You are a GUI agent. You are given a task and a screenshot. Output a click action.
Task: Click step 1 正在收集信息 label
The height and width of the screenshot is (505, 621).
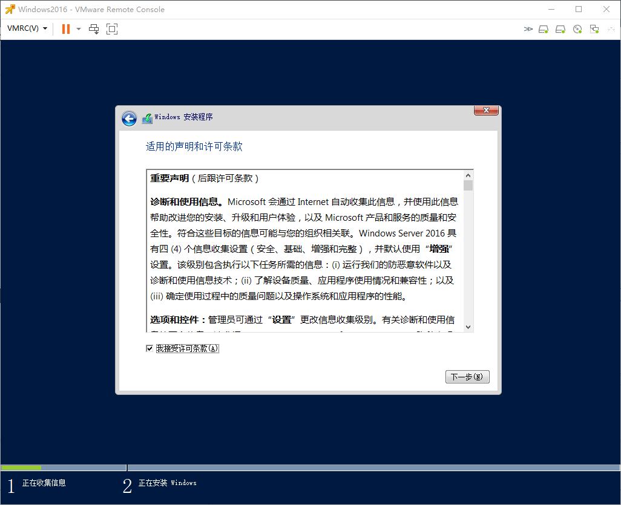tap(44, 483)
